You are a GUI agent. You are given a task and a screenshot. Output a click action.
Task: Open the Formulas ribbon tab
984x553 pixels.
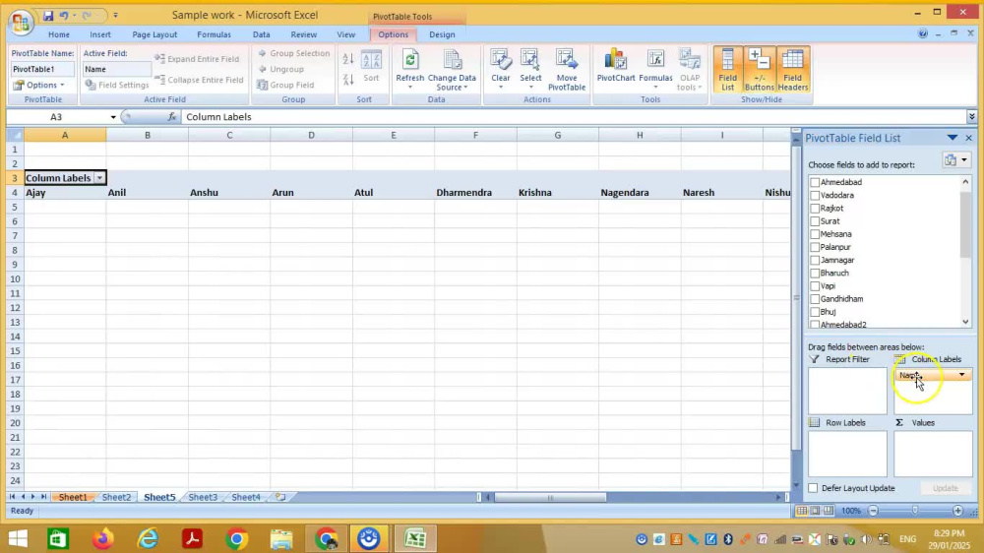pyautogui.click(x=214, y=34)
